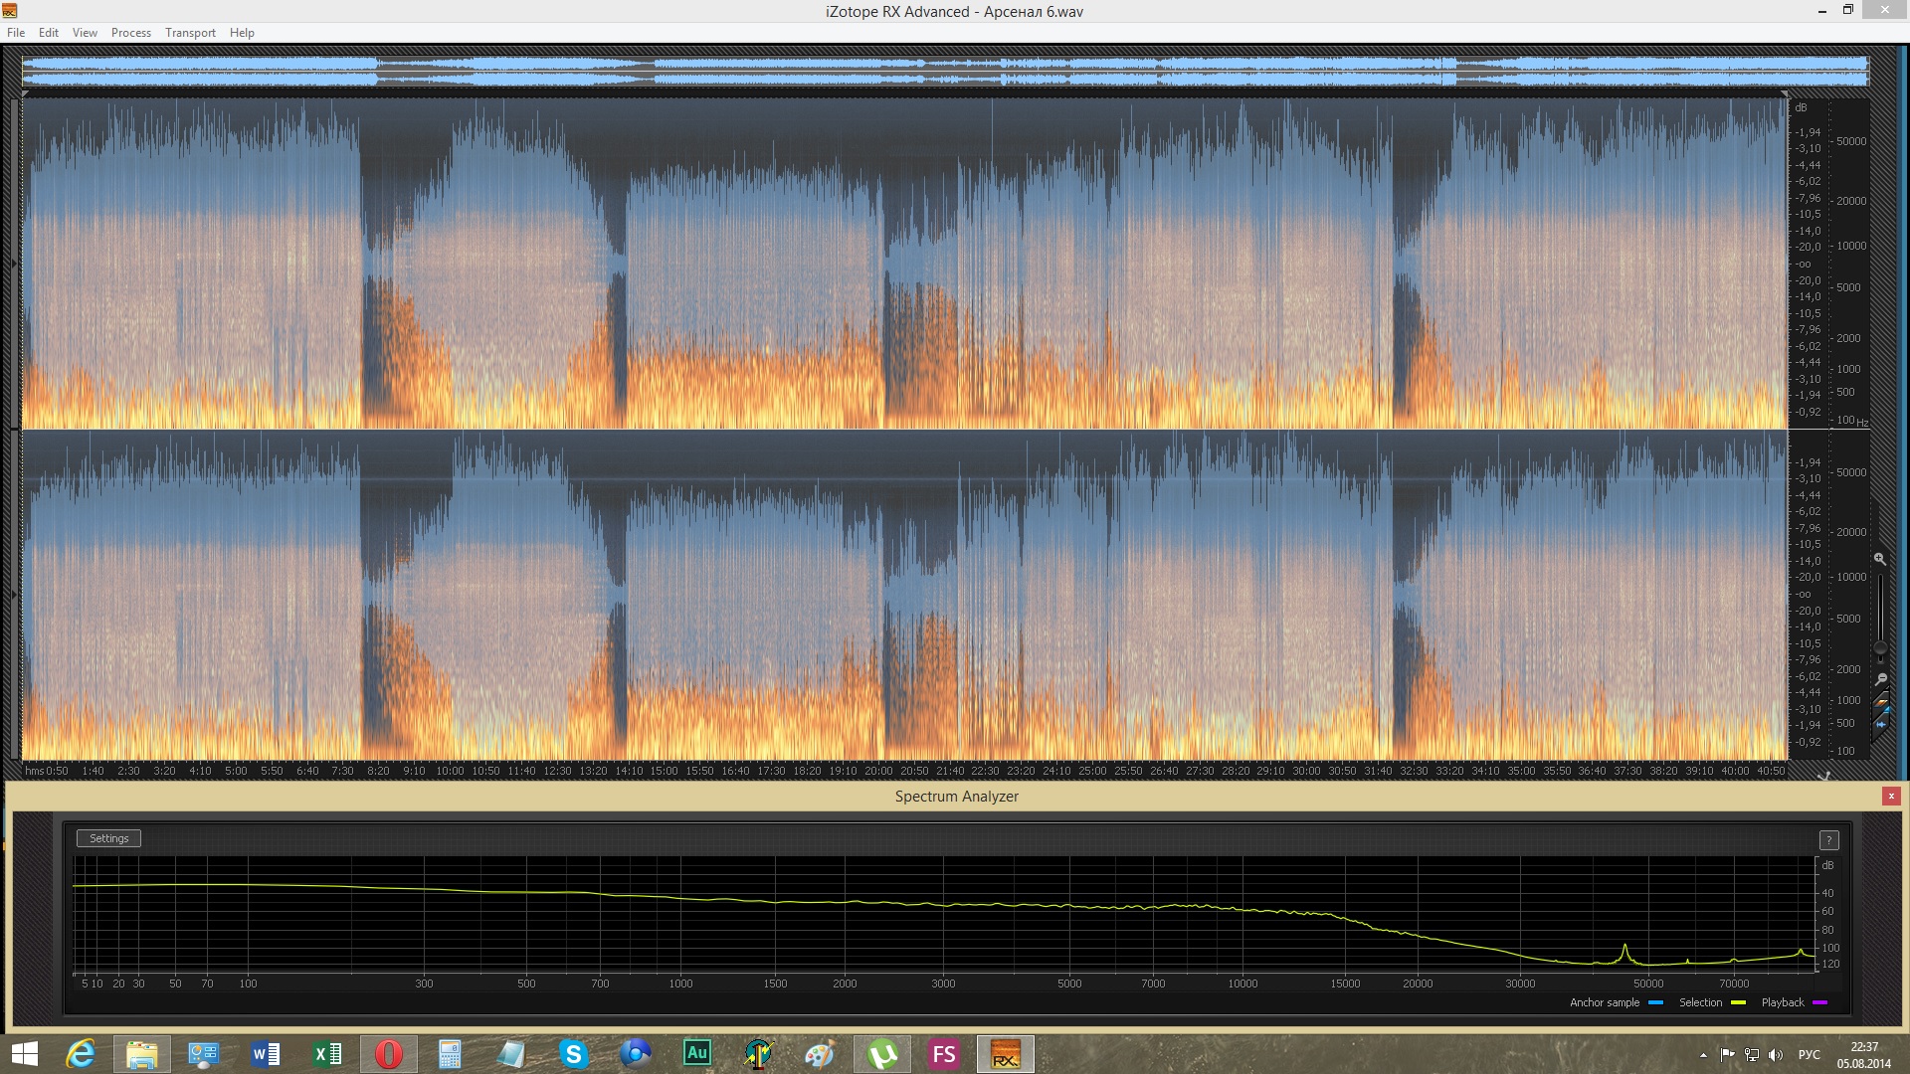Open Microsoft Word from taskbar
The image size is (1910, 1074).
pyautogui.click(x=266, y=1054)
